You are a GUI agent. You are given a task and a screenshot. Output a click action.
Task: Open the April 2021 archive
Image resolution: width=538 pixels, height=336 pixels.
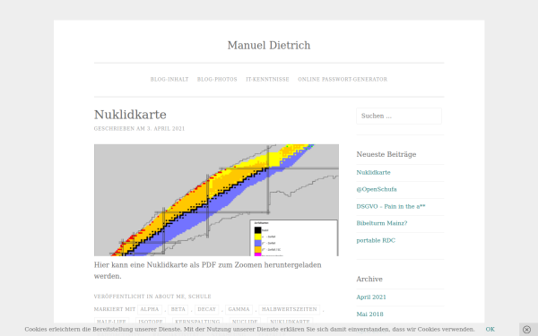click(x=371, y=297)
